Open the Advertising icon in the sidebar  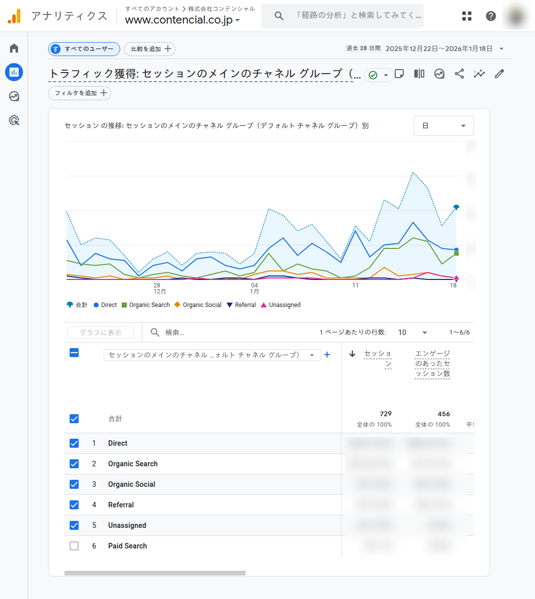point(14,96)
